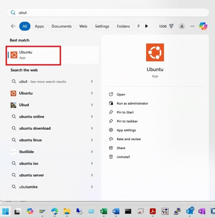Select the Documents filter tab
This screenshot has height=218, width=215.
click(x=62, y=26)
